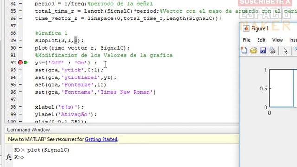Click the 'Off' string on line 92
This screenshot has height=167, width=297.
click(56, 63)
